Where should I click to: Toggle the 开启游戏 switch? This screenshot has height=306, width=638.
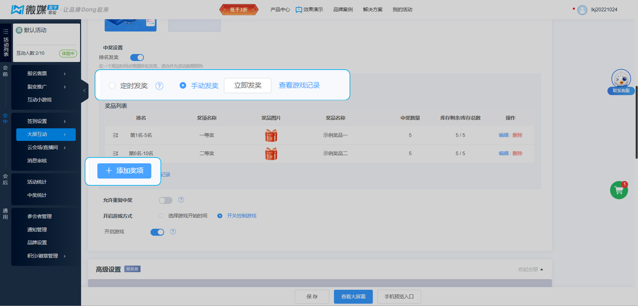point(158,232)
